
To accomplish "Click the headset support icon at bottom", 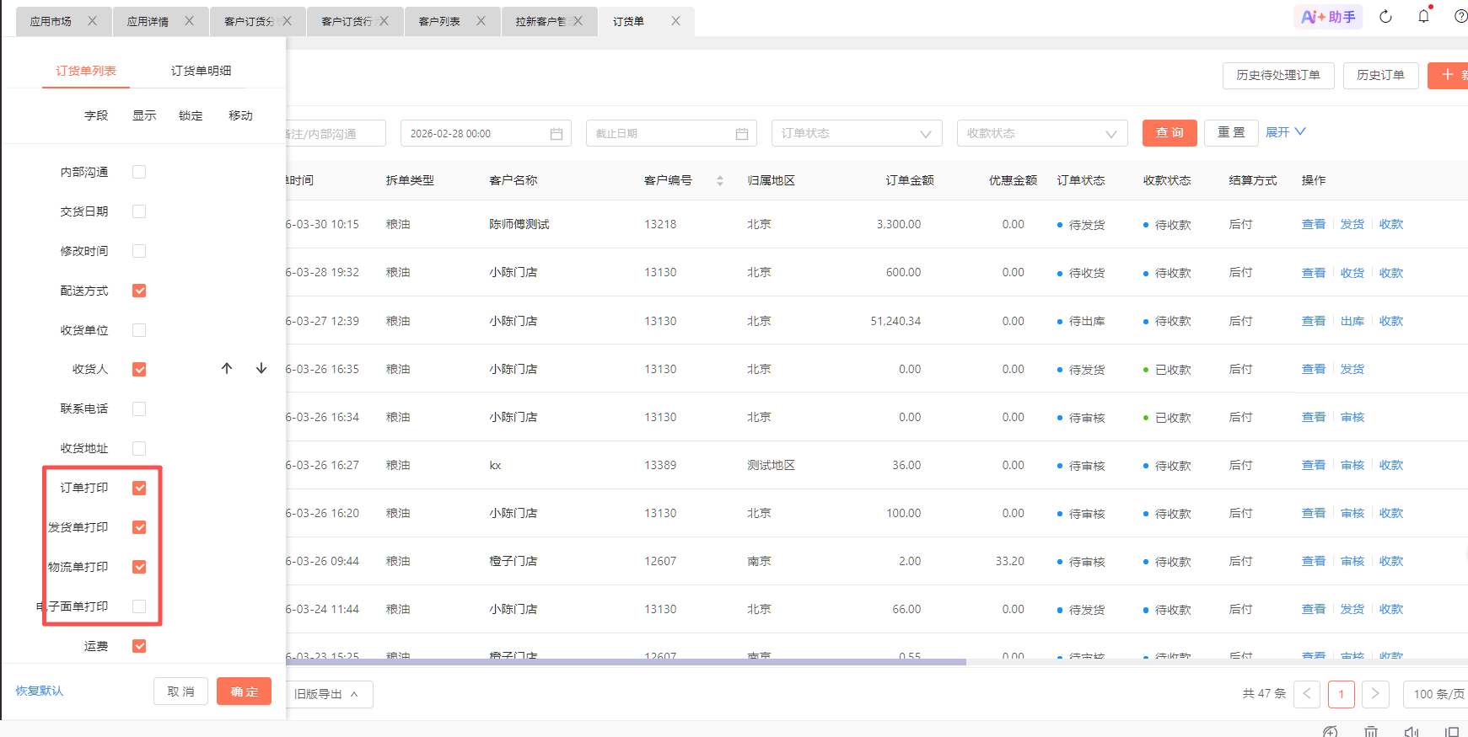I will pyautogui.click(x=1331, y=731).
